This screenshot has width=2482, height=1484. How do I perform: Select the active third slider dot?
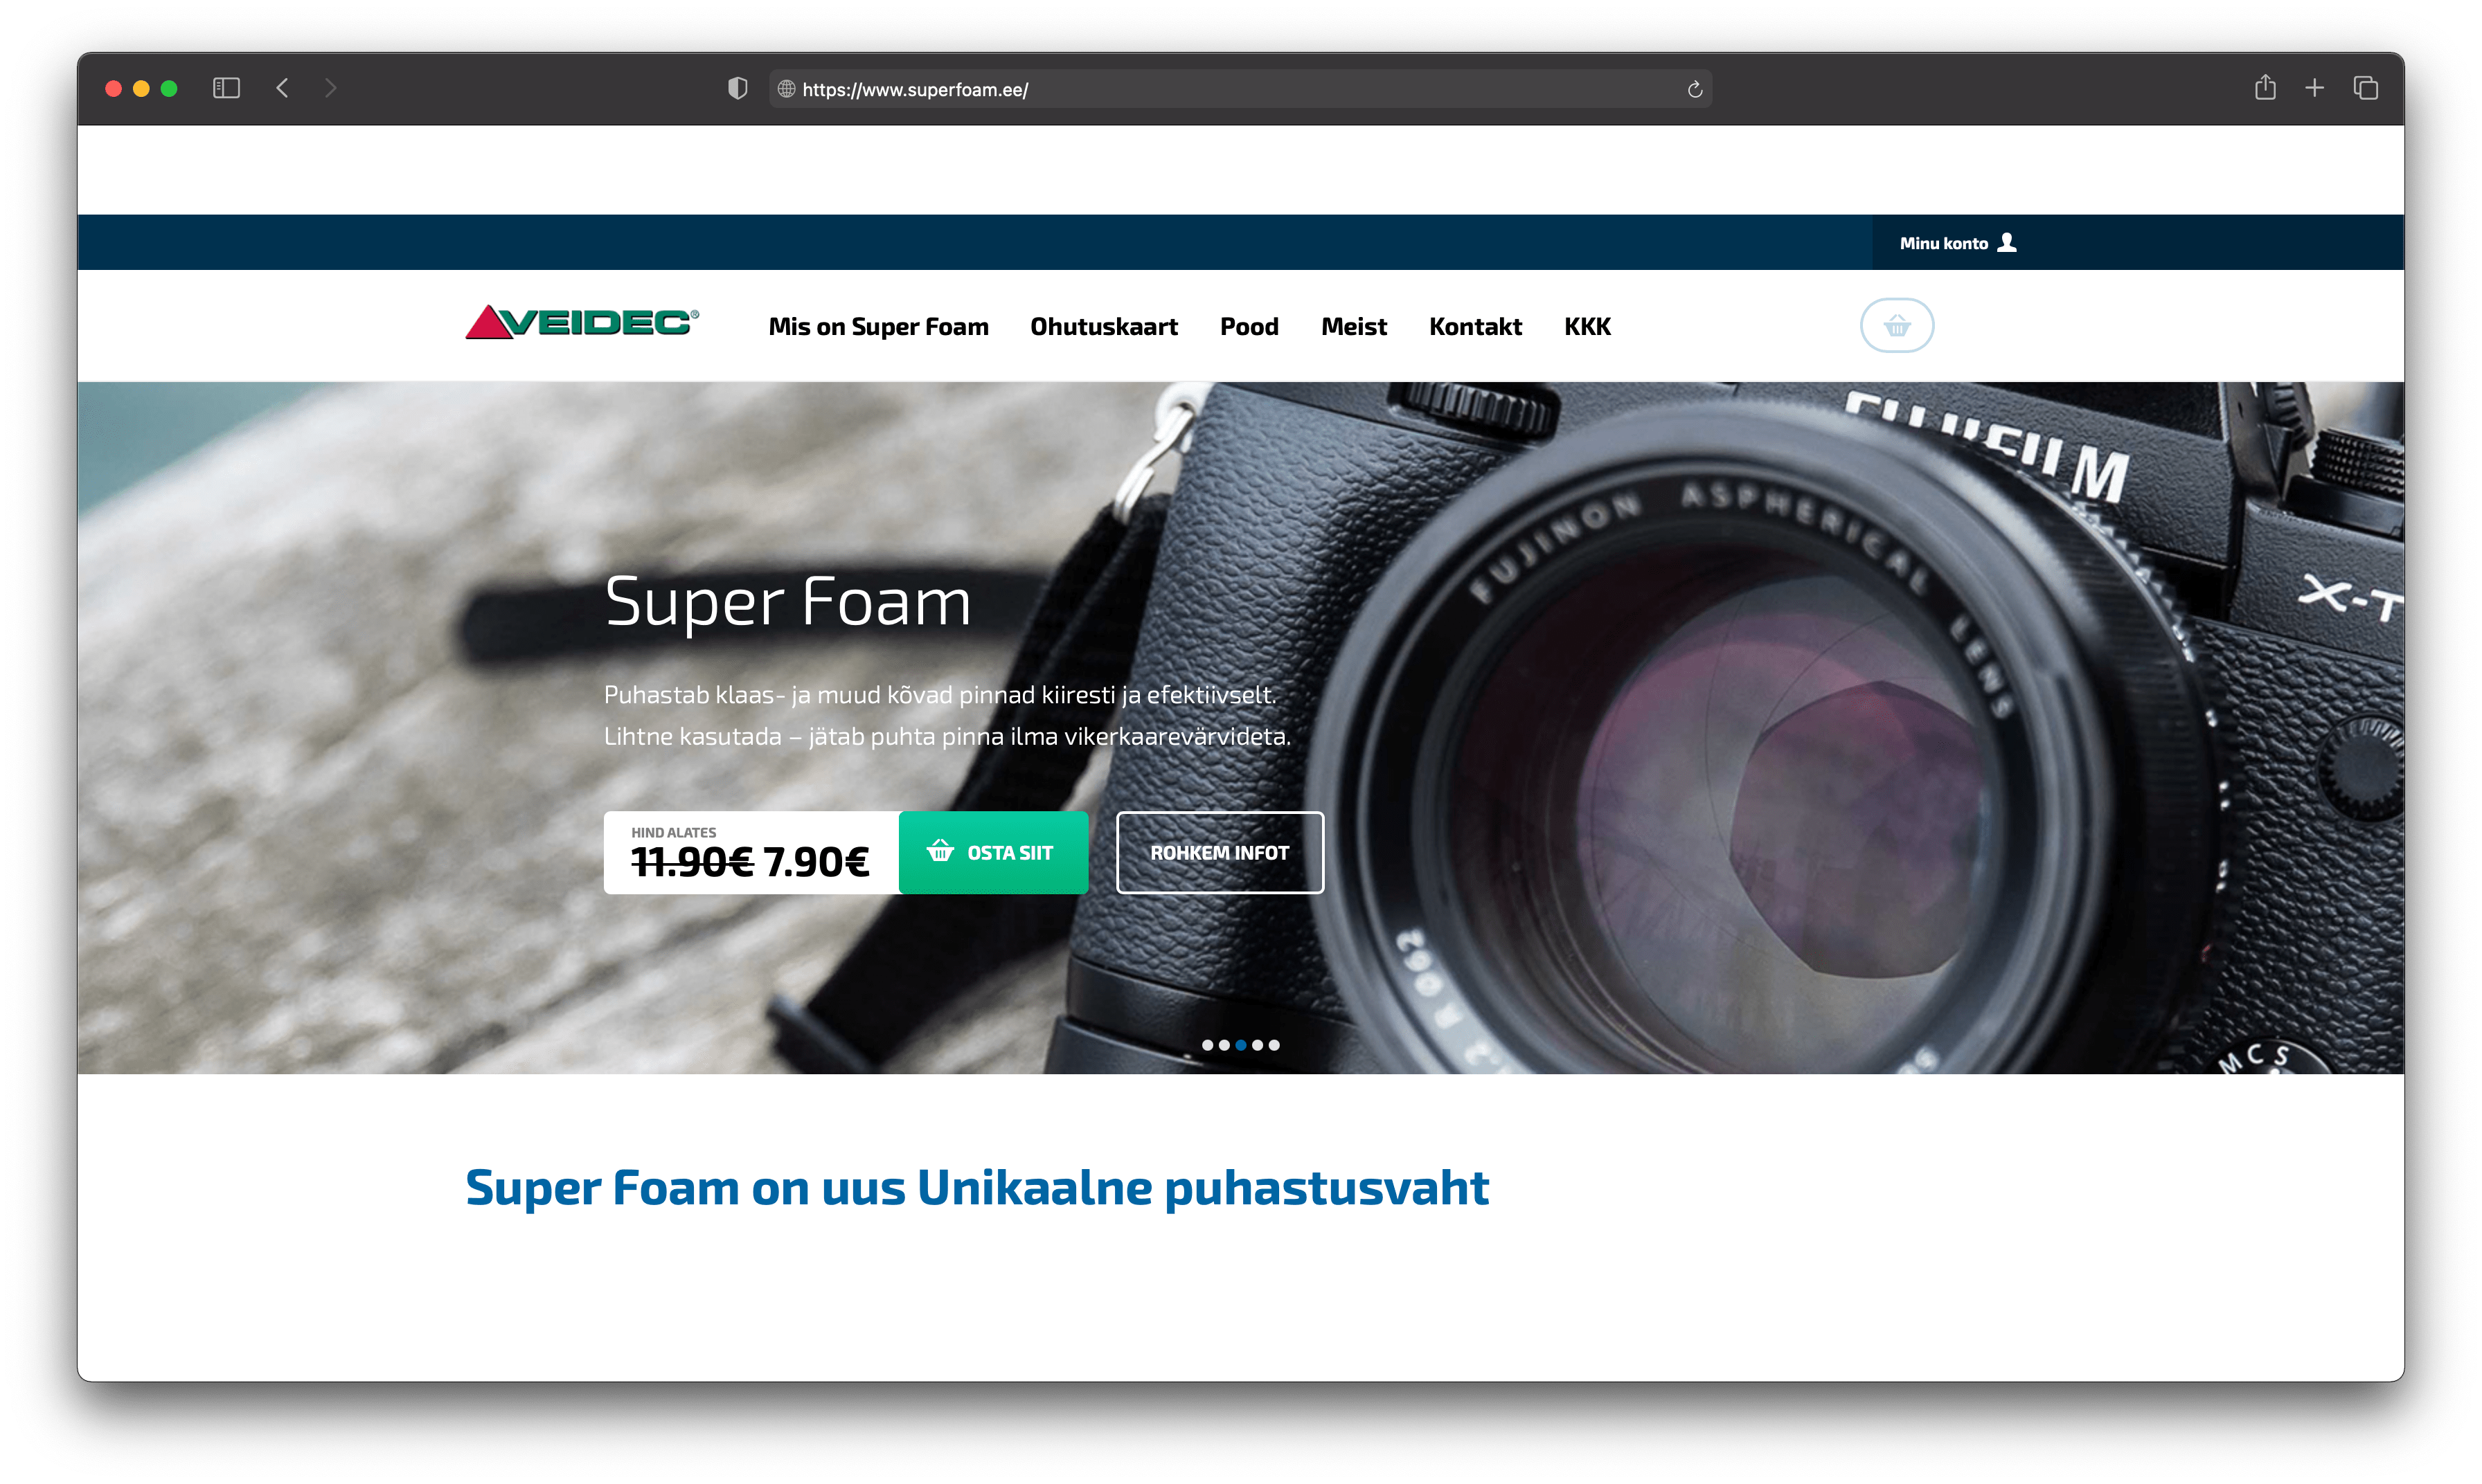pyautogui.click(x=1240, y=1045)
